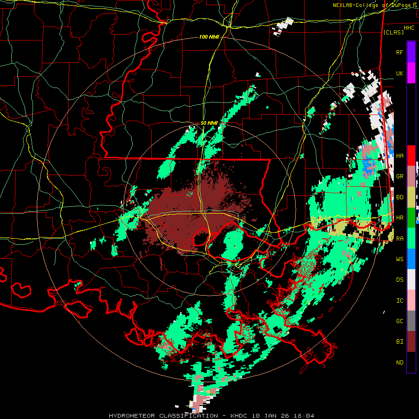Click the 100 NMI range ring label
The image size is (419, 419).
(209, 37)
